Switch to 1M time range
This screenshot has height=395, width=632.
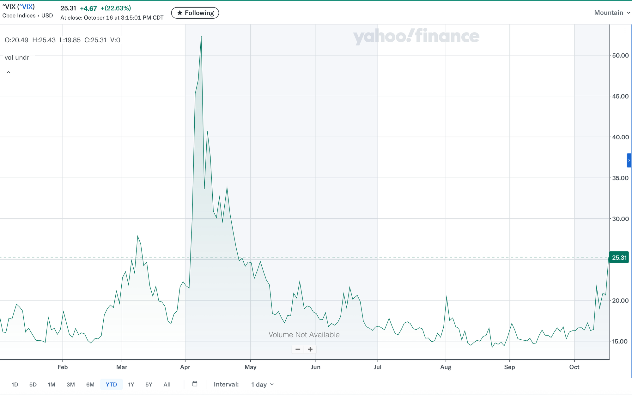[52, 385]
